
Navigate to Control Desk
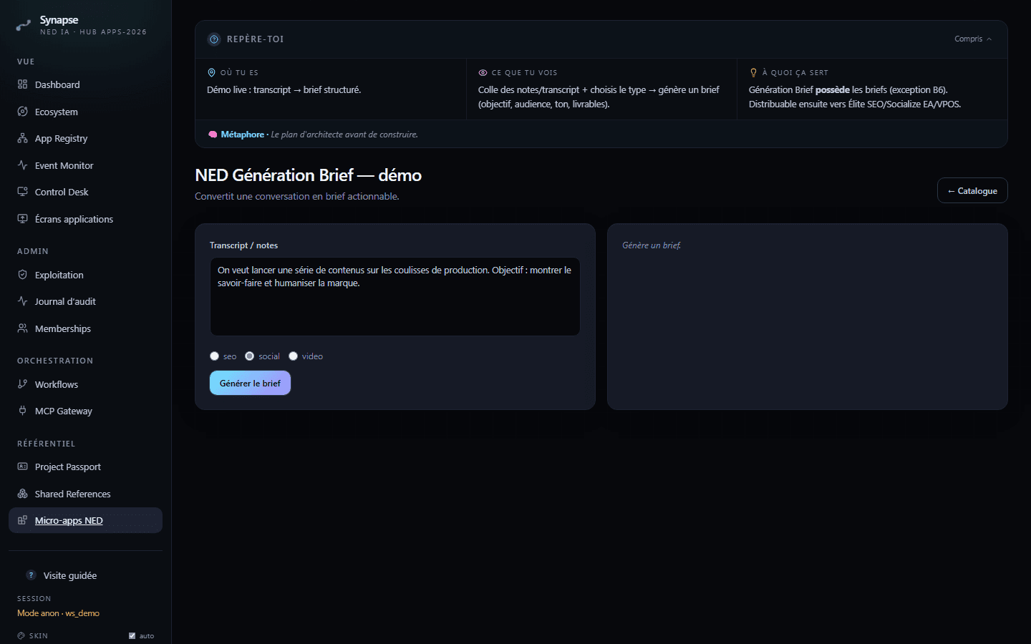85,192
